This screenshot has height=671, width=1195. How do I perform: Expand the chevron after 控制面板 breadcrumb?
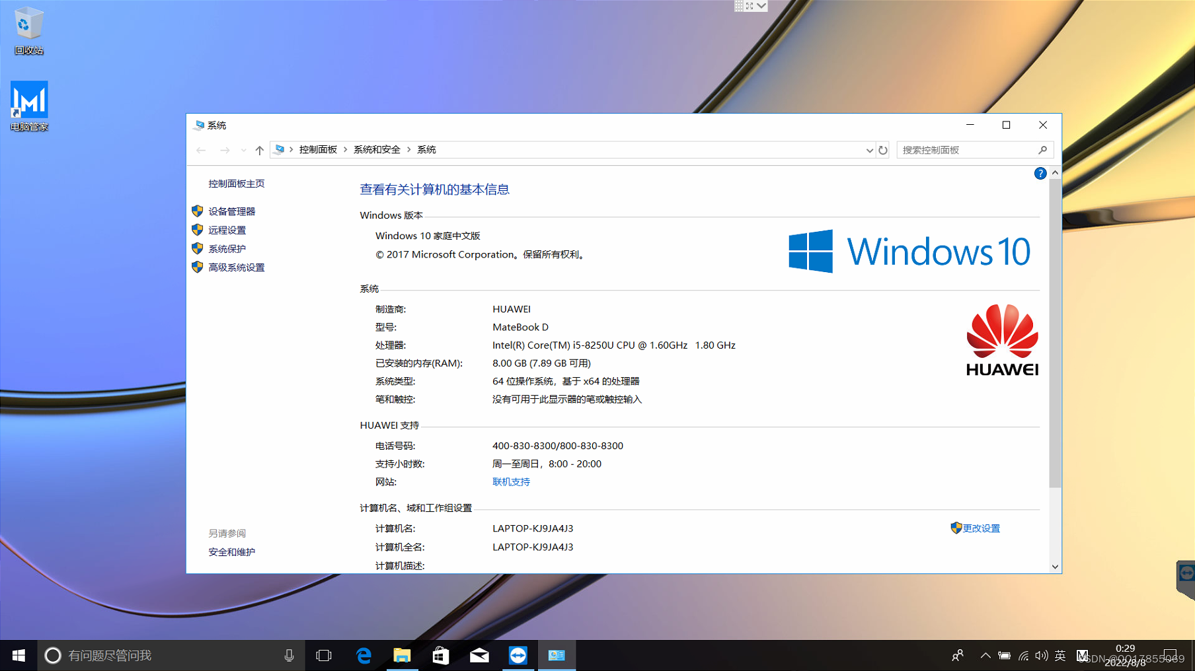coord(345,150)
